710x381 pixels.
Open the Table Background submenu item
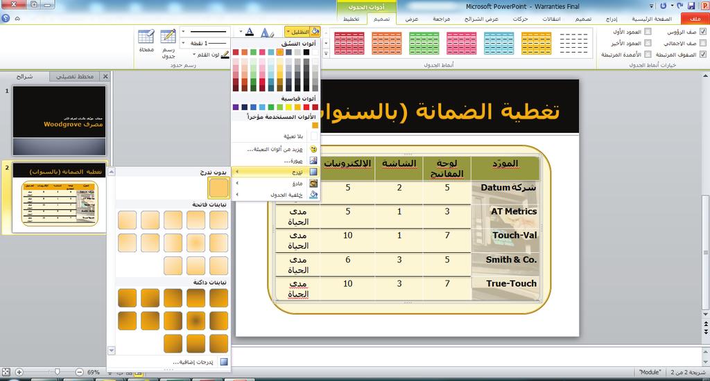point(276,195)
